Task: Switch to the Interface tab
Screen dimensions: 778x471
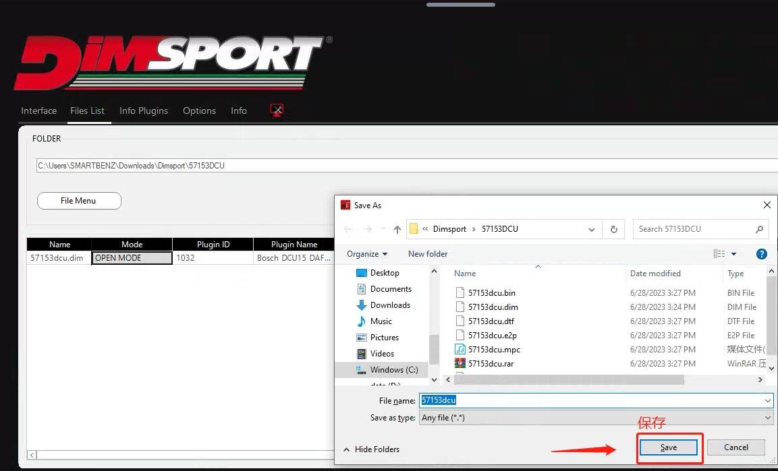Action: pos(38,111)
